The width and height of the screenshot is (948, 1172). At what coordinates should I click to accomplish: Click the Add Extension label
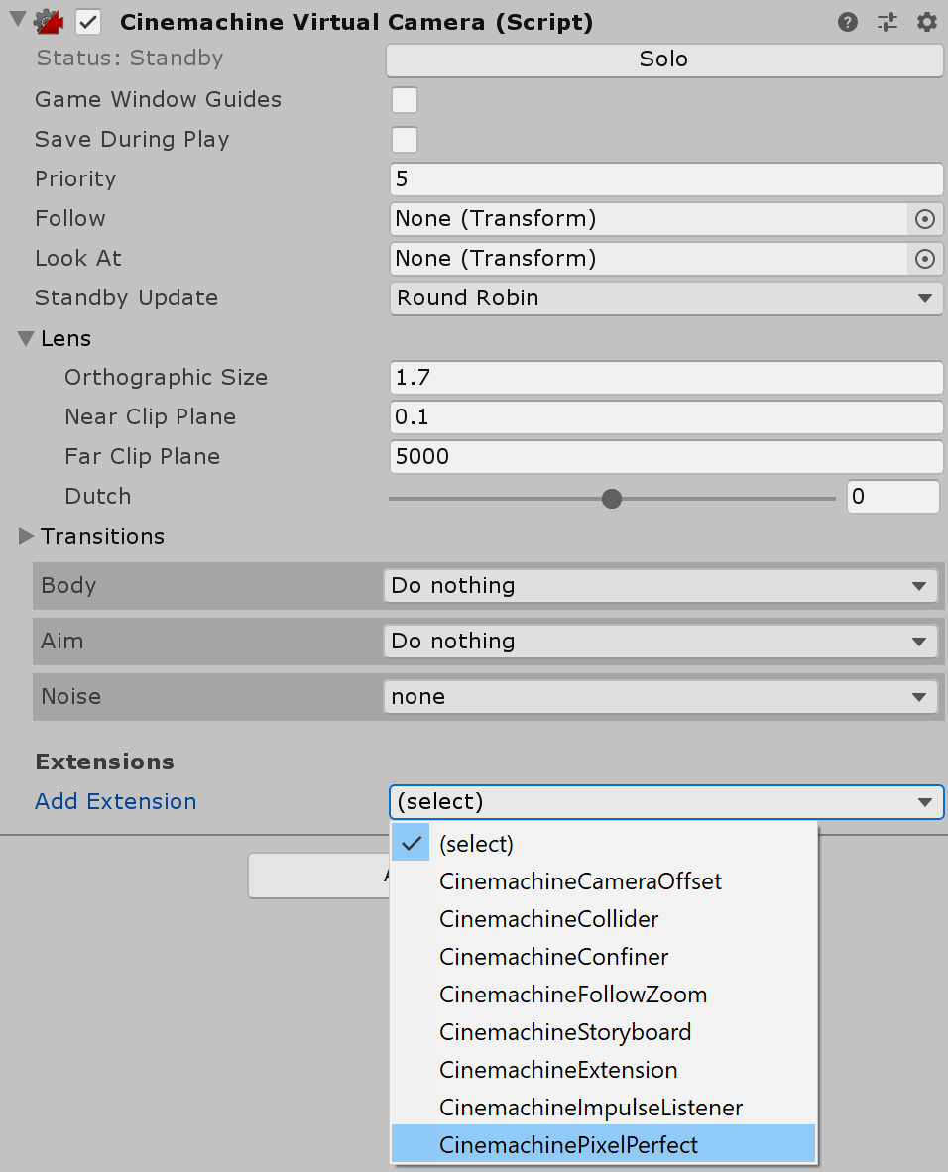coord(116,801)
